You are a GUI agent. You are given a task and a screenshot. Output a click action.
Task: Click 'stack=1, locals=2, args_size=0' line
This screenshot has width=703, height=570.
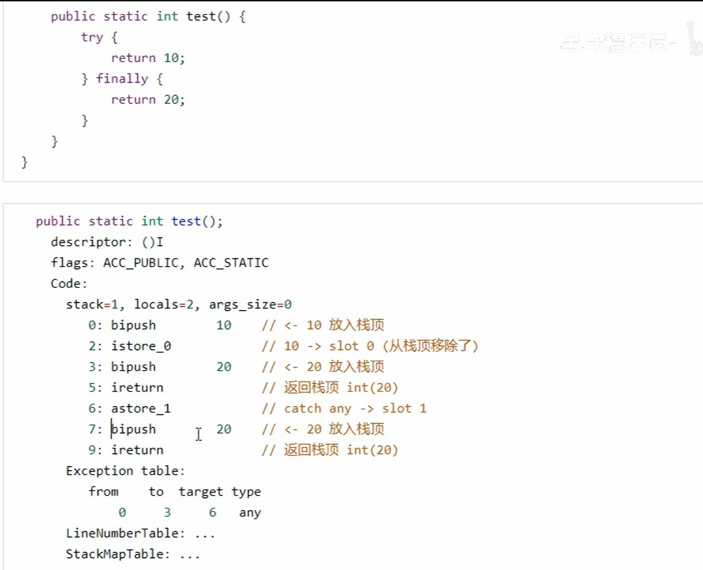(x=179, y=305)
